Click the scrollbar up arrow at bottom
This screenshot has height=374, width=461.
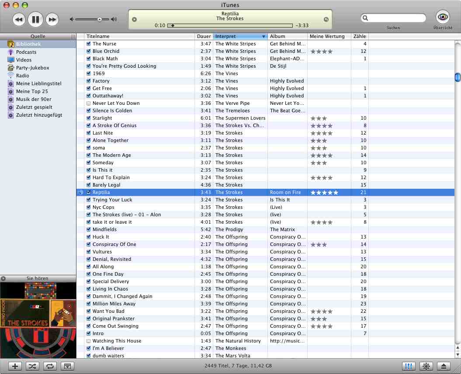pyautogui.click(x=458, y=347)
